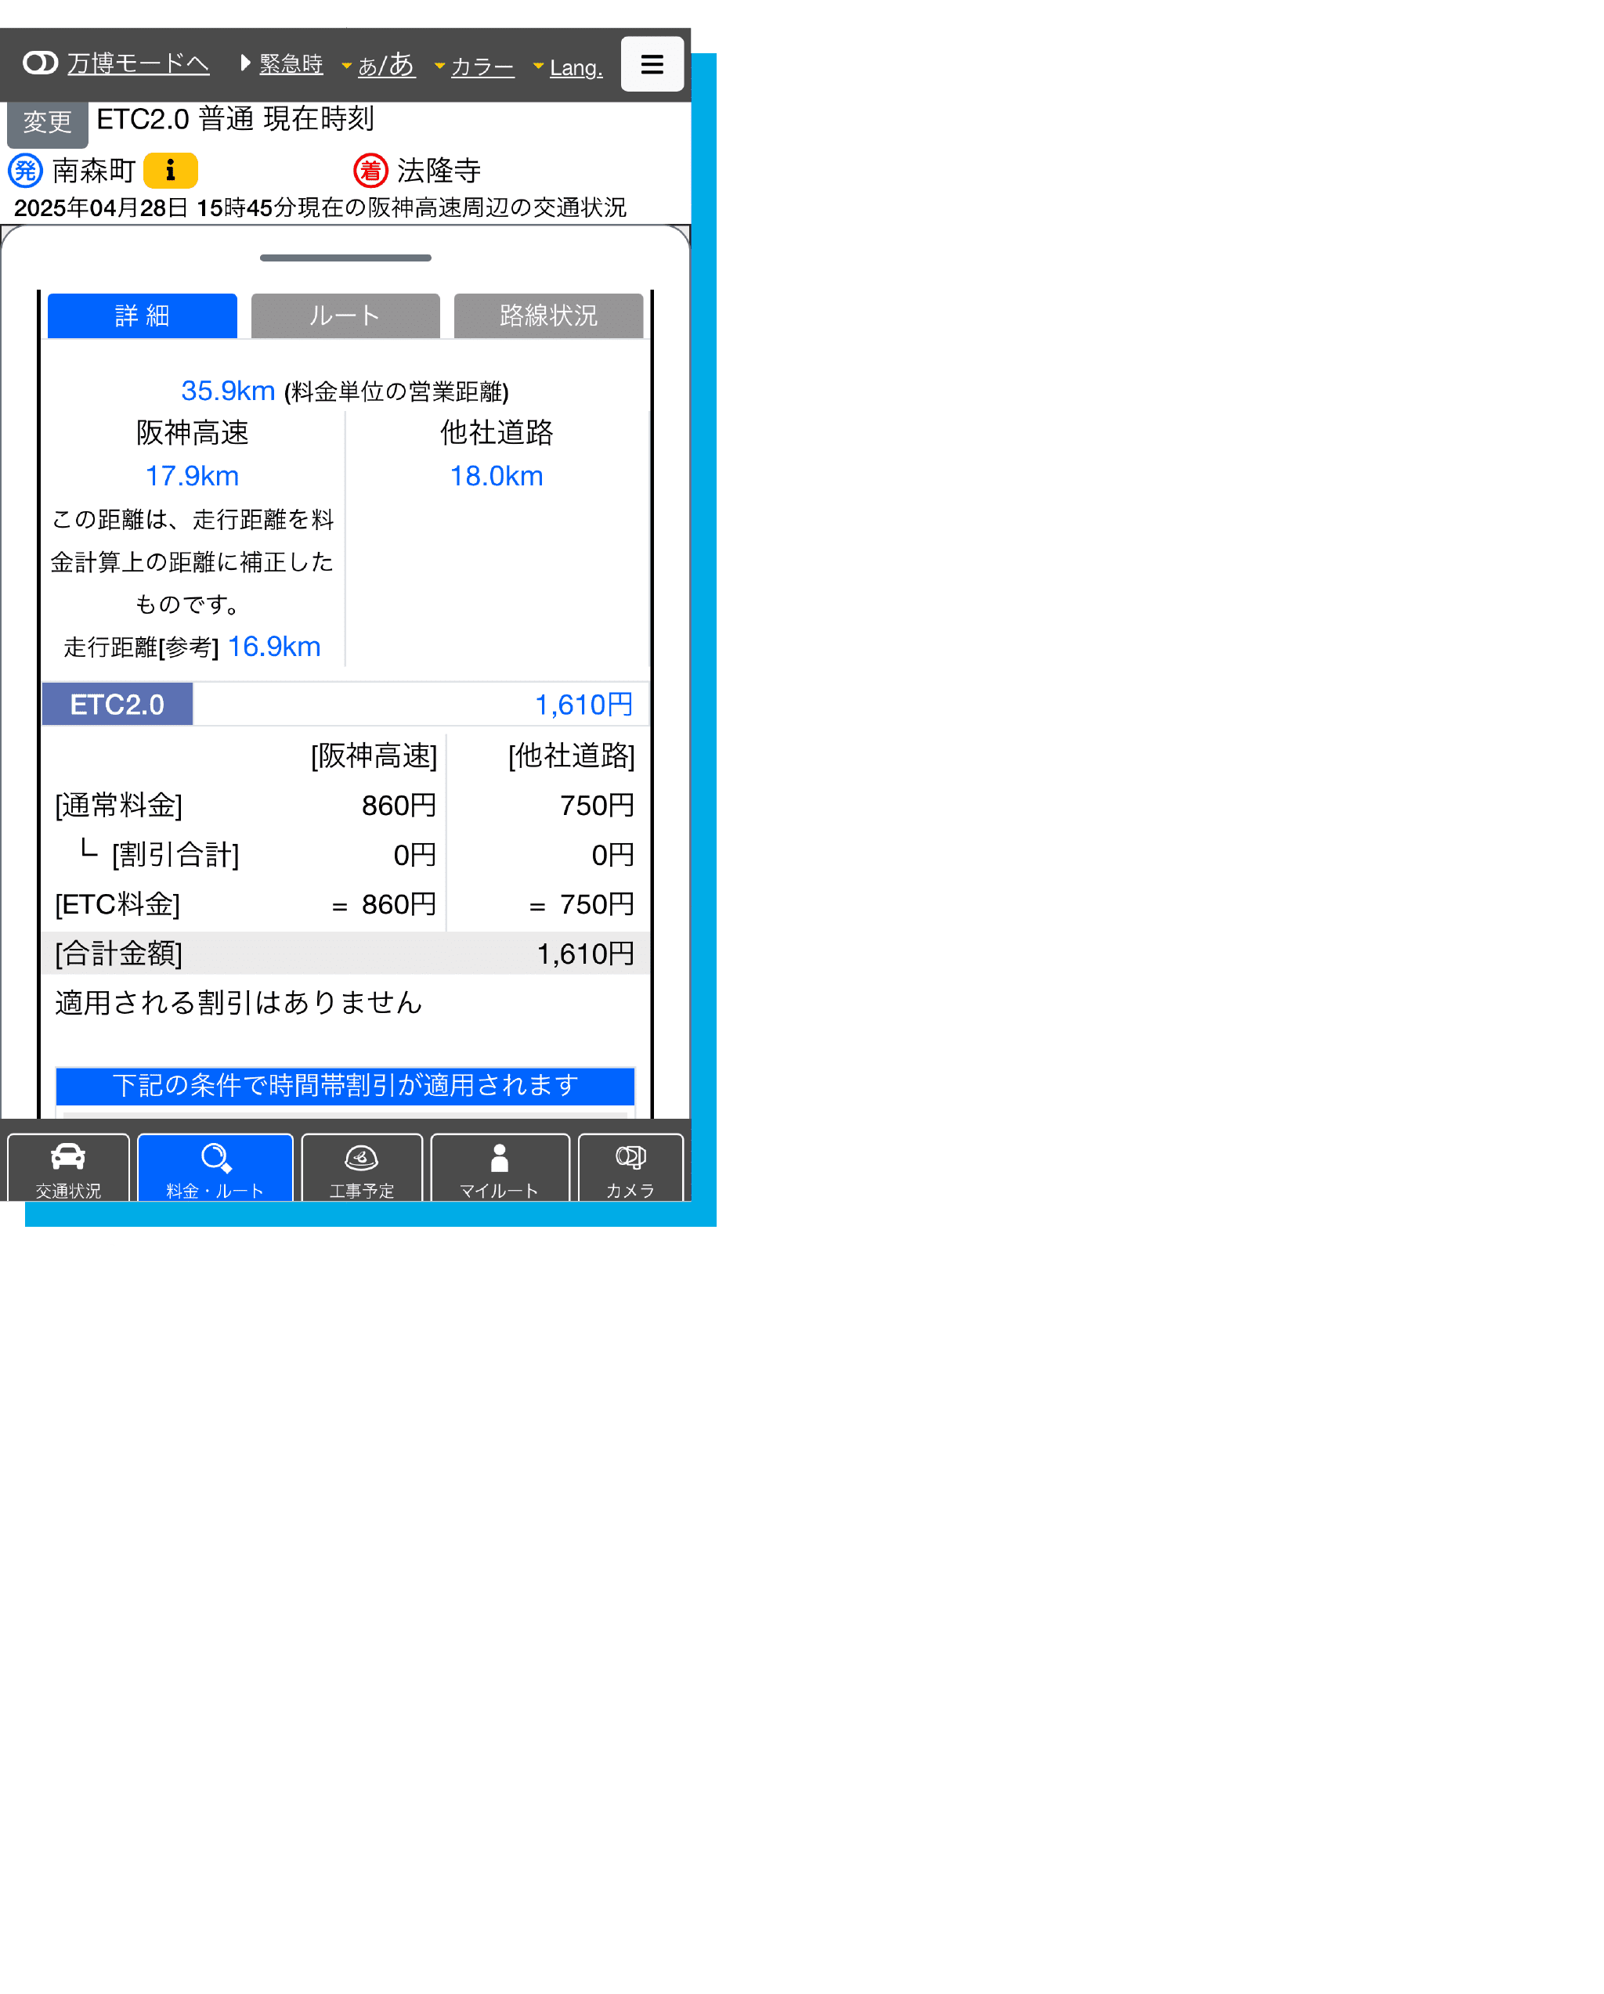Image resolution: width=1604 pixels, height=1994 pixels.
Task: Click 適用される割引はありません text
Action: click(x=239, y=1003)
